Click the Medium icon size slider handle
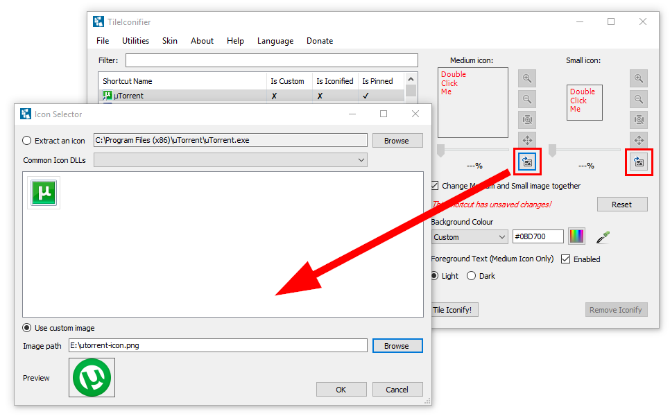This screenshot has width=670, height=416. (x=441, y=150)
